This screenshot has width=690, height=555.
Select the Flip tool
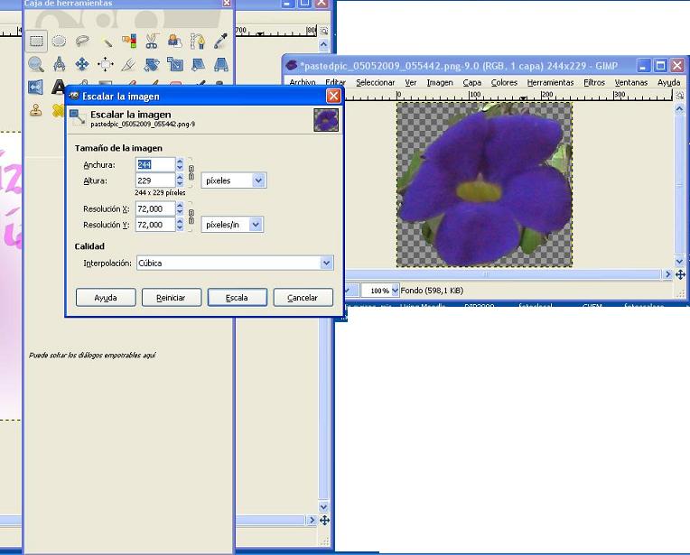(x=36, y=87)
